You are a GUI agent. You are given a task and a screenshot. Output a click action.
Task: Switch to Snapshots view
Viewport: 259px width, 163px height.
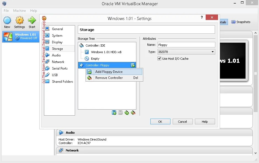[x=241, y=22]
